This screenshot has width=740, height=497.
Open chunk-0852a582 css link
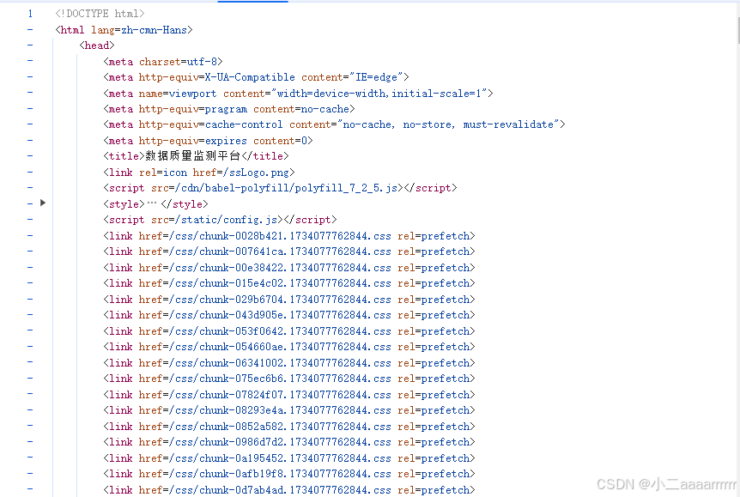(x=280, y=426)
